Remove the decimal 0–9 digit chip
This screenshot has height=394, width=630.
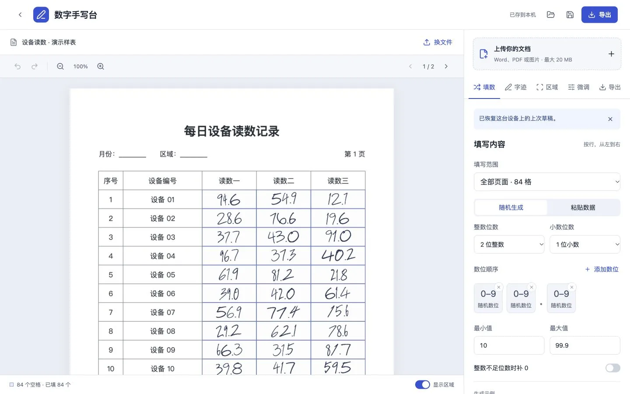tap(572, 287)
